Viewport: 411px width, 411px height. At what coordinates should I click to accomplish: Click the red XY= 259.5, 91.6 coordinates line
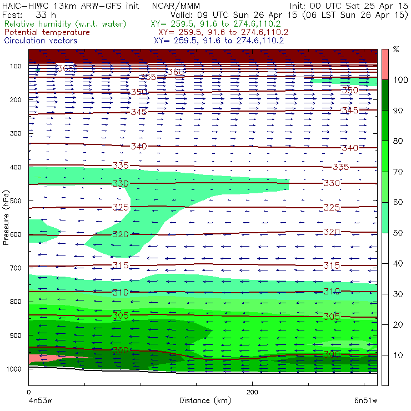[x=223, y=32]
